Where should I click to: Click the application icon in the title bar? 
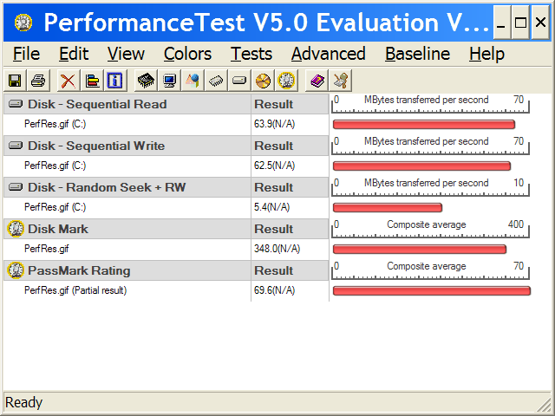tap(23, 23)
